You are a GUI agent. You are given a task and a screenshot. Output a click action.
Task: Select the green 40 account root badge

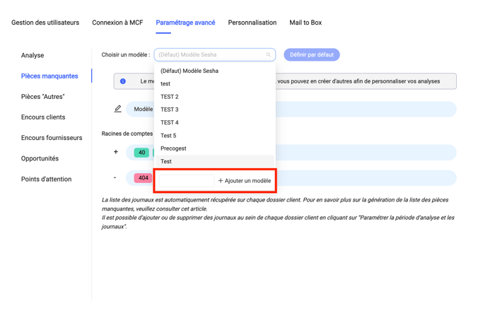point(141,153)
